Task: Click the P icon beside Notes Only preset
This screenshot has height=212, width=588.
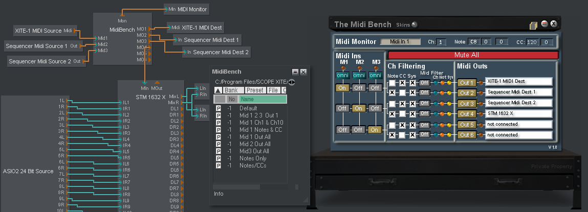Action: pos(218,158)
